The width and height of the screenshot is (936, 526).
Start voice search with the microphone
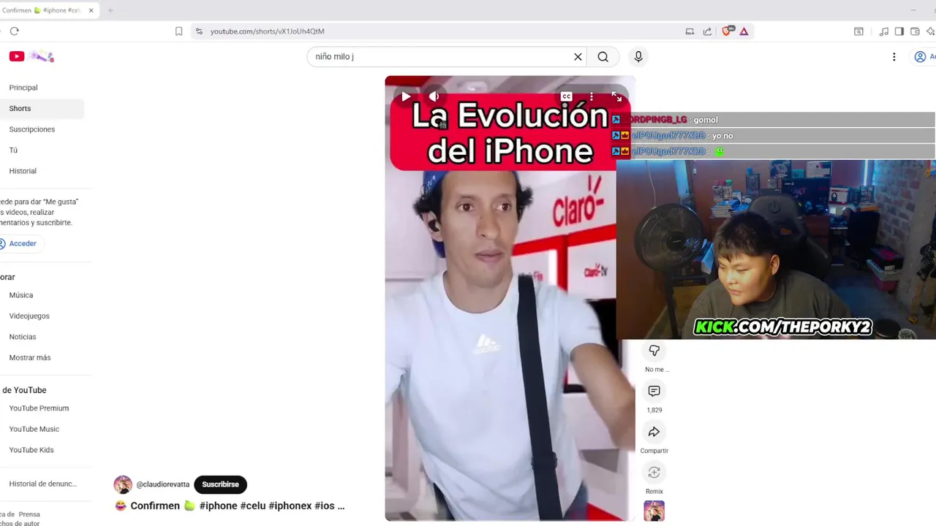tap(638, 56)
